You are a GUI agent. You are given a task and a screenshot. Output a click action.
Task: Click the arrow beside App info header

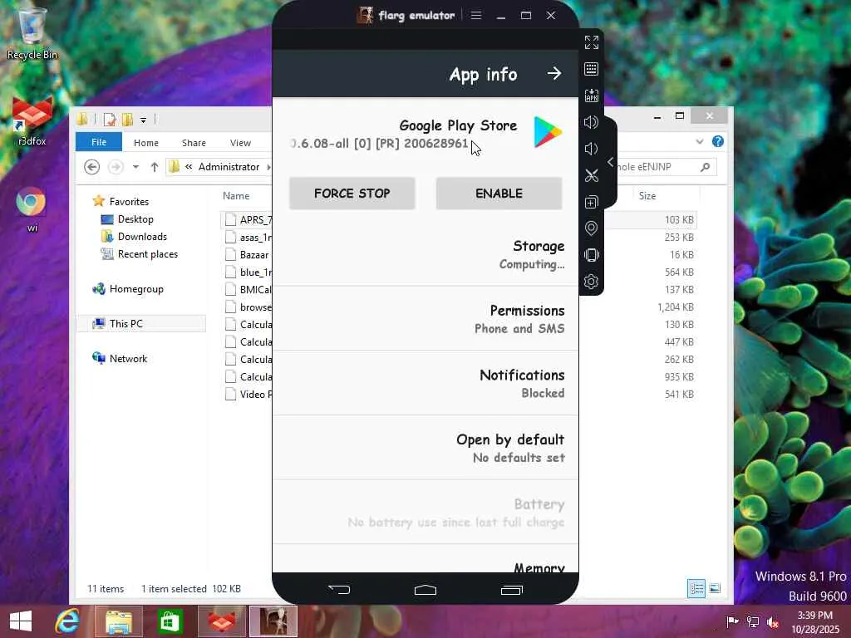pos(554,73)
